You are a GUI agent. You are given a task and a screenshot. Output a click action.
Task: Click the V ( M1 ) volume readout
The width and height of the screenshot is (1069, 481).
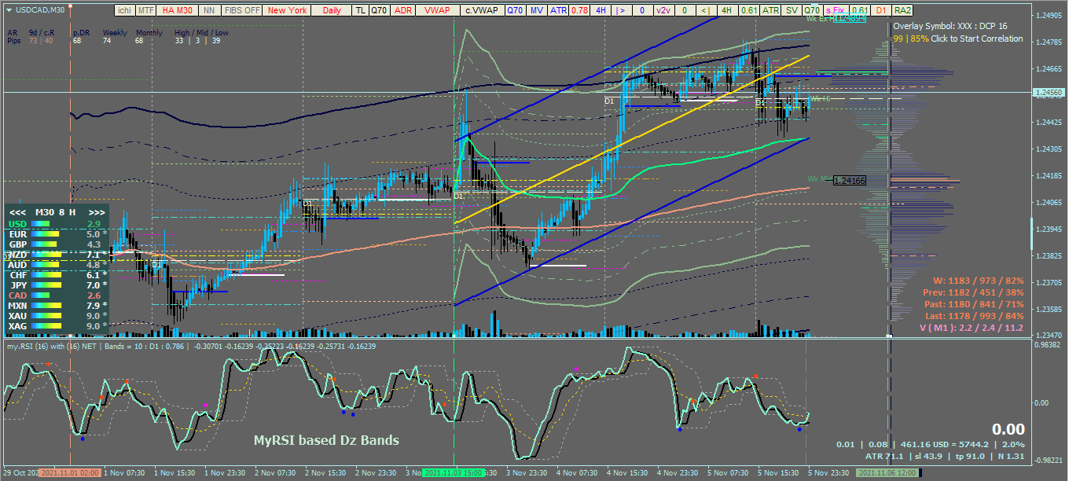point(971,328)
